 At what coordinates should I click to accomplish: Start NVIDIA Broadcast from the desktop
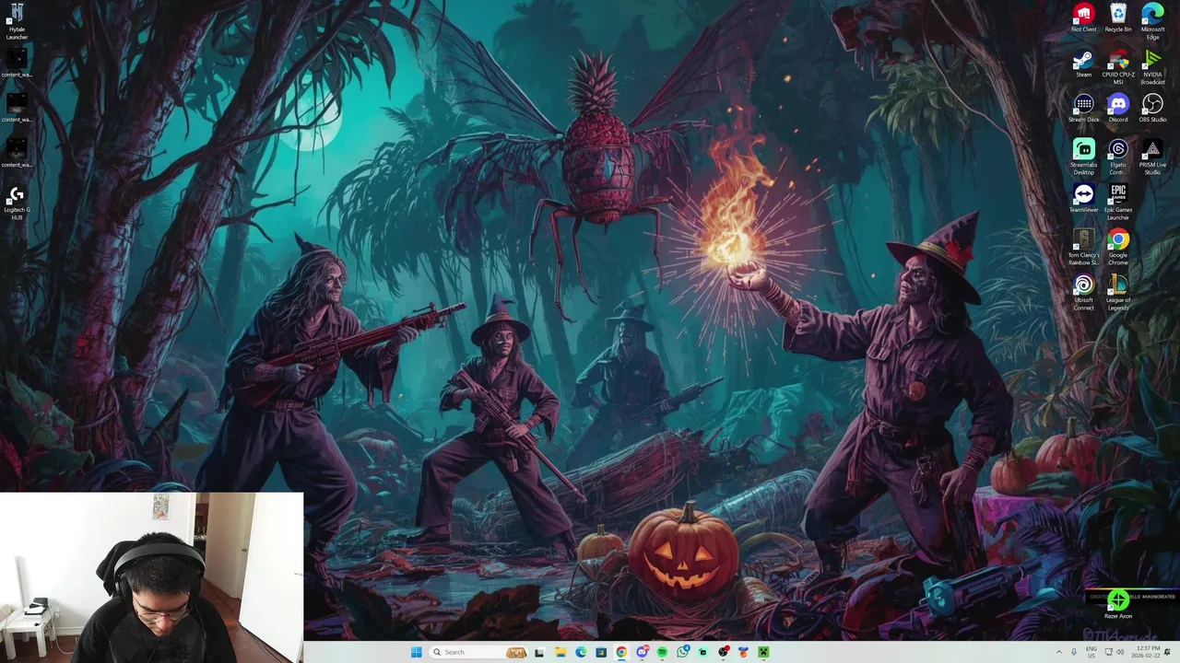click(1152, 67)
